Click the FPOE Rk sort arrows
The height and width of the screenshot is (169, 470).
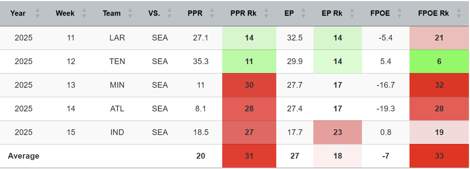[x=459, y=13]
